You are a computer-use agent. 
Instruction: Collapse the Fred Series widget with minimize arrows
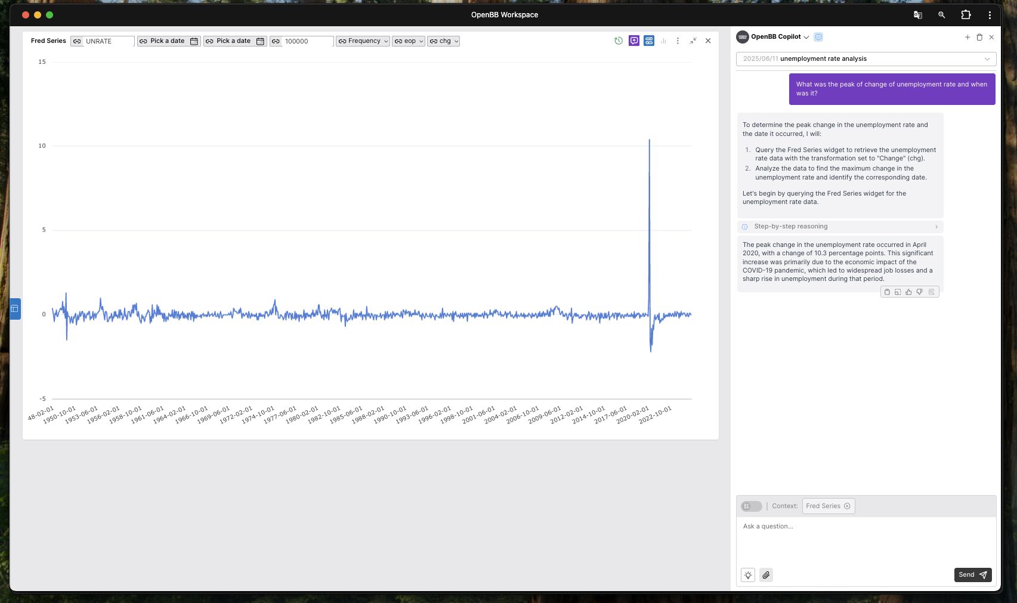[693, 41]
